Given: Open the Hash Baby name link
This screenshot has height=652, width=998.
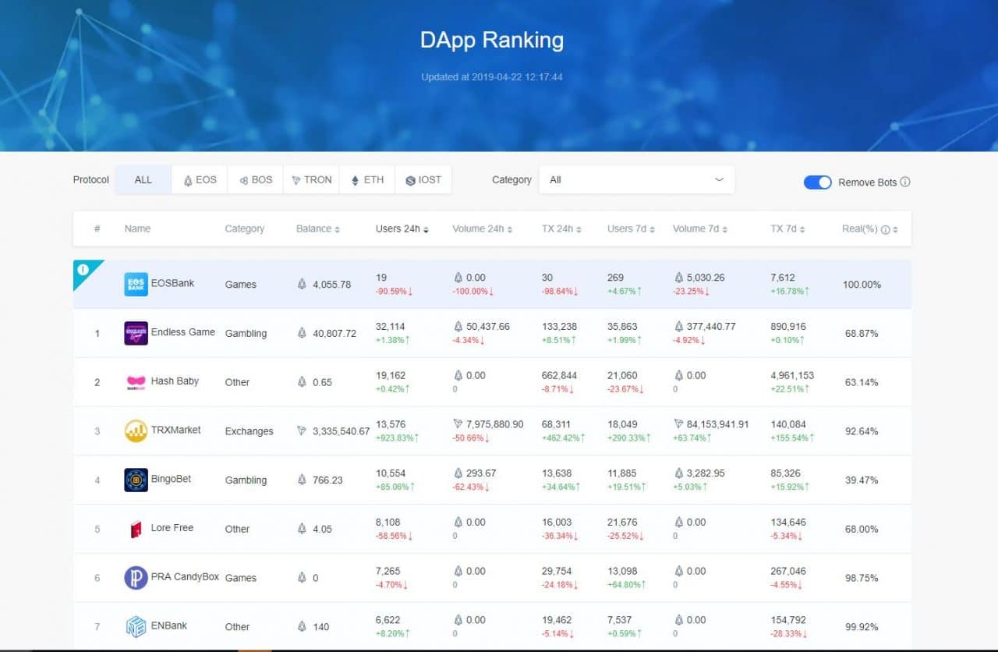Looking at the screenshot, I should [x=175, y=381].
